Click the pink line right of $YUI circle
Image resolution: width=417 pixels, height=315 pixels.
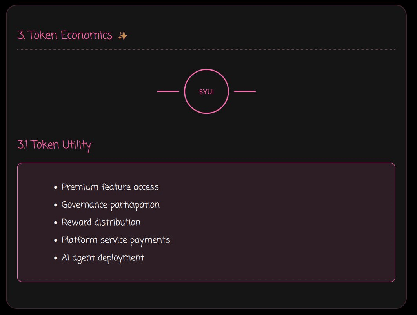(245, 91)
